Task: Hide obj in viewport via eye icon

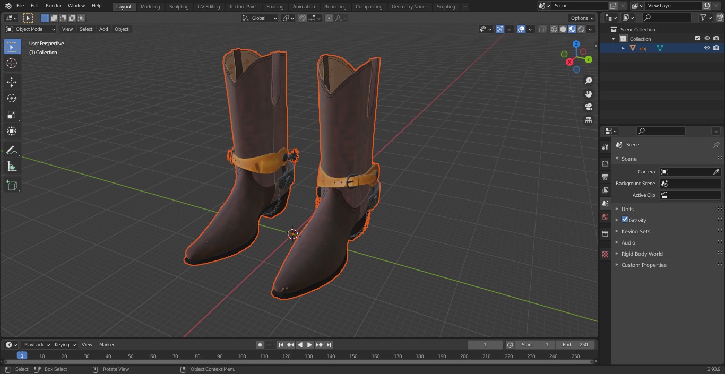Action: [707, 48]
